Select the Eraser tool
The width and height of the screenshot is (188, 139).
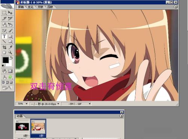[4, 30]
